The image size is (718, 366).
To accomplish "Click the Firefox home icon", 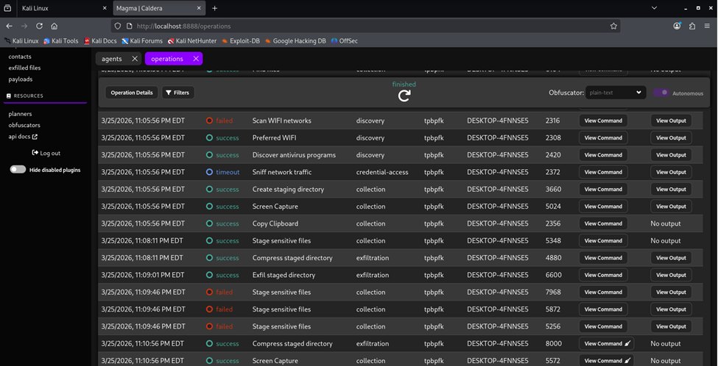I will coord(54,26).
